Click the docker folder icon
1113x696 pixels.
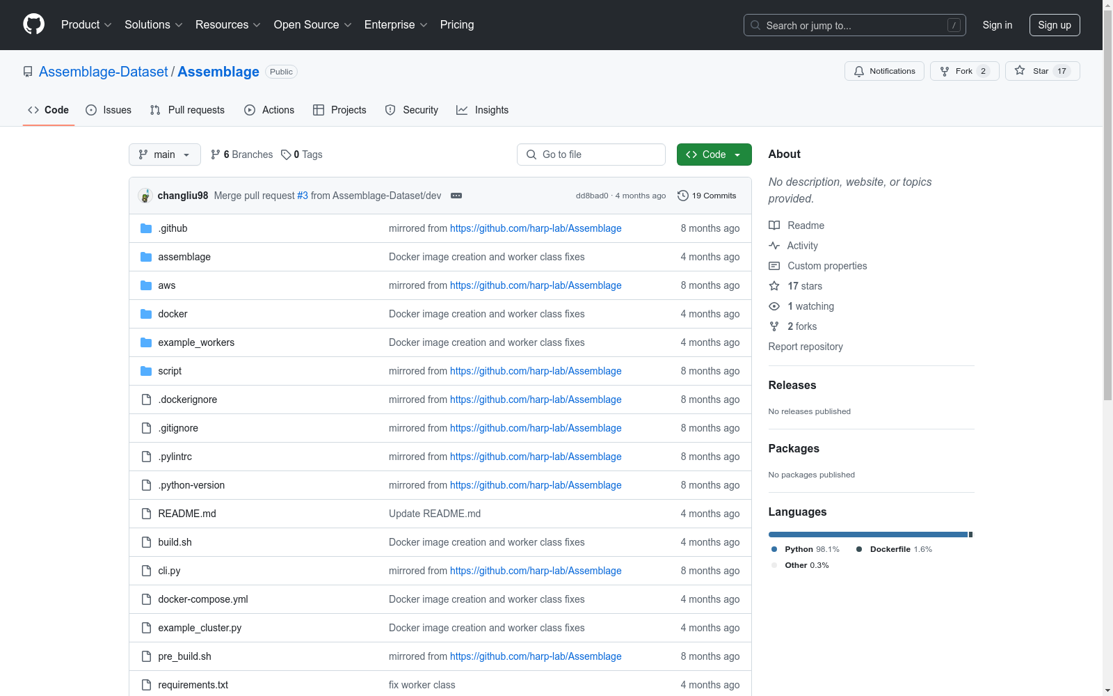point(146,314)
